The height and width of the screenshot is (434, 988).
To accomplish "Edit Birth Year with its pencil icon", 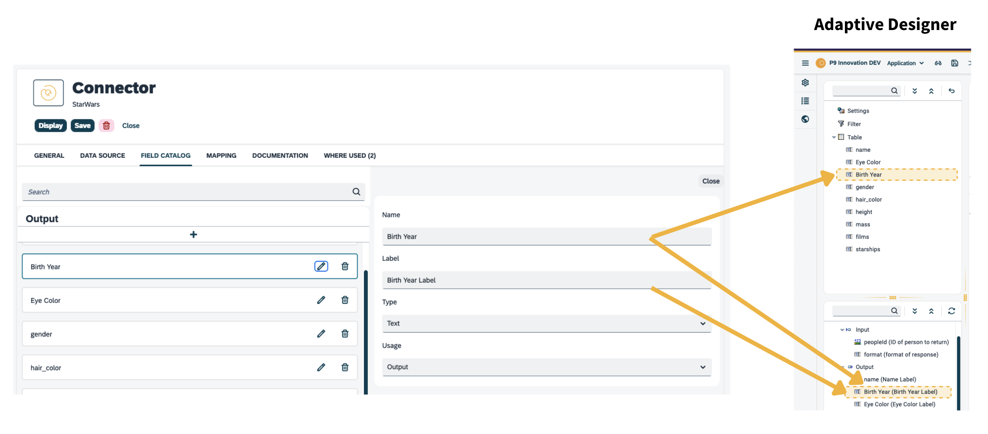I will [x=321, y=266].
